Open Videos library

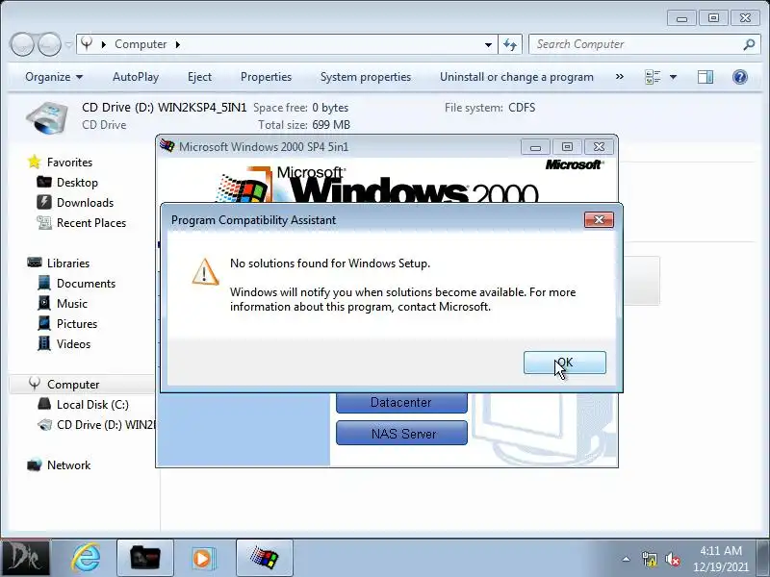73,344
